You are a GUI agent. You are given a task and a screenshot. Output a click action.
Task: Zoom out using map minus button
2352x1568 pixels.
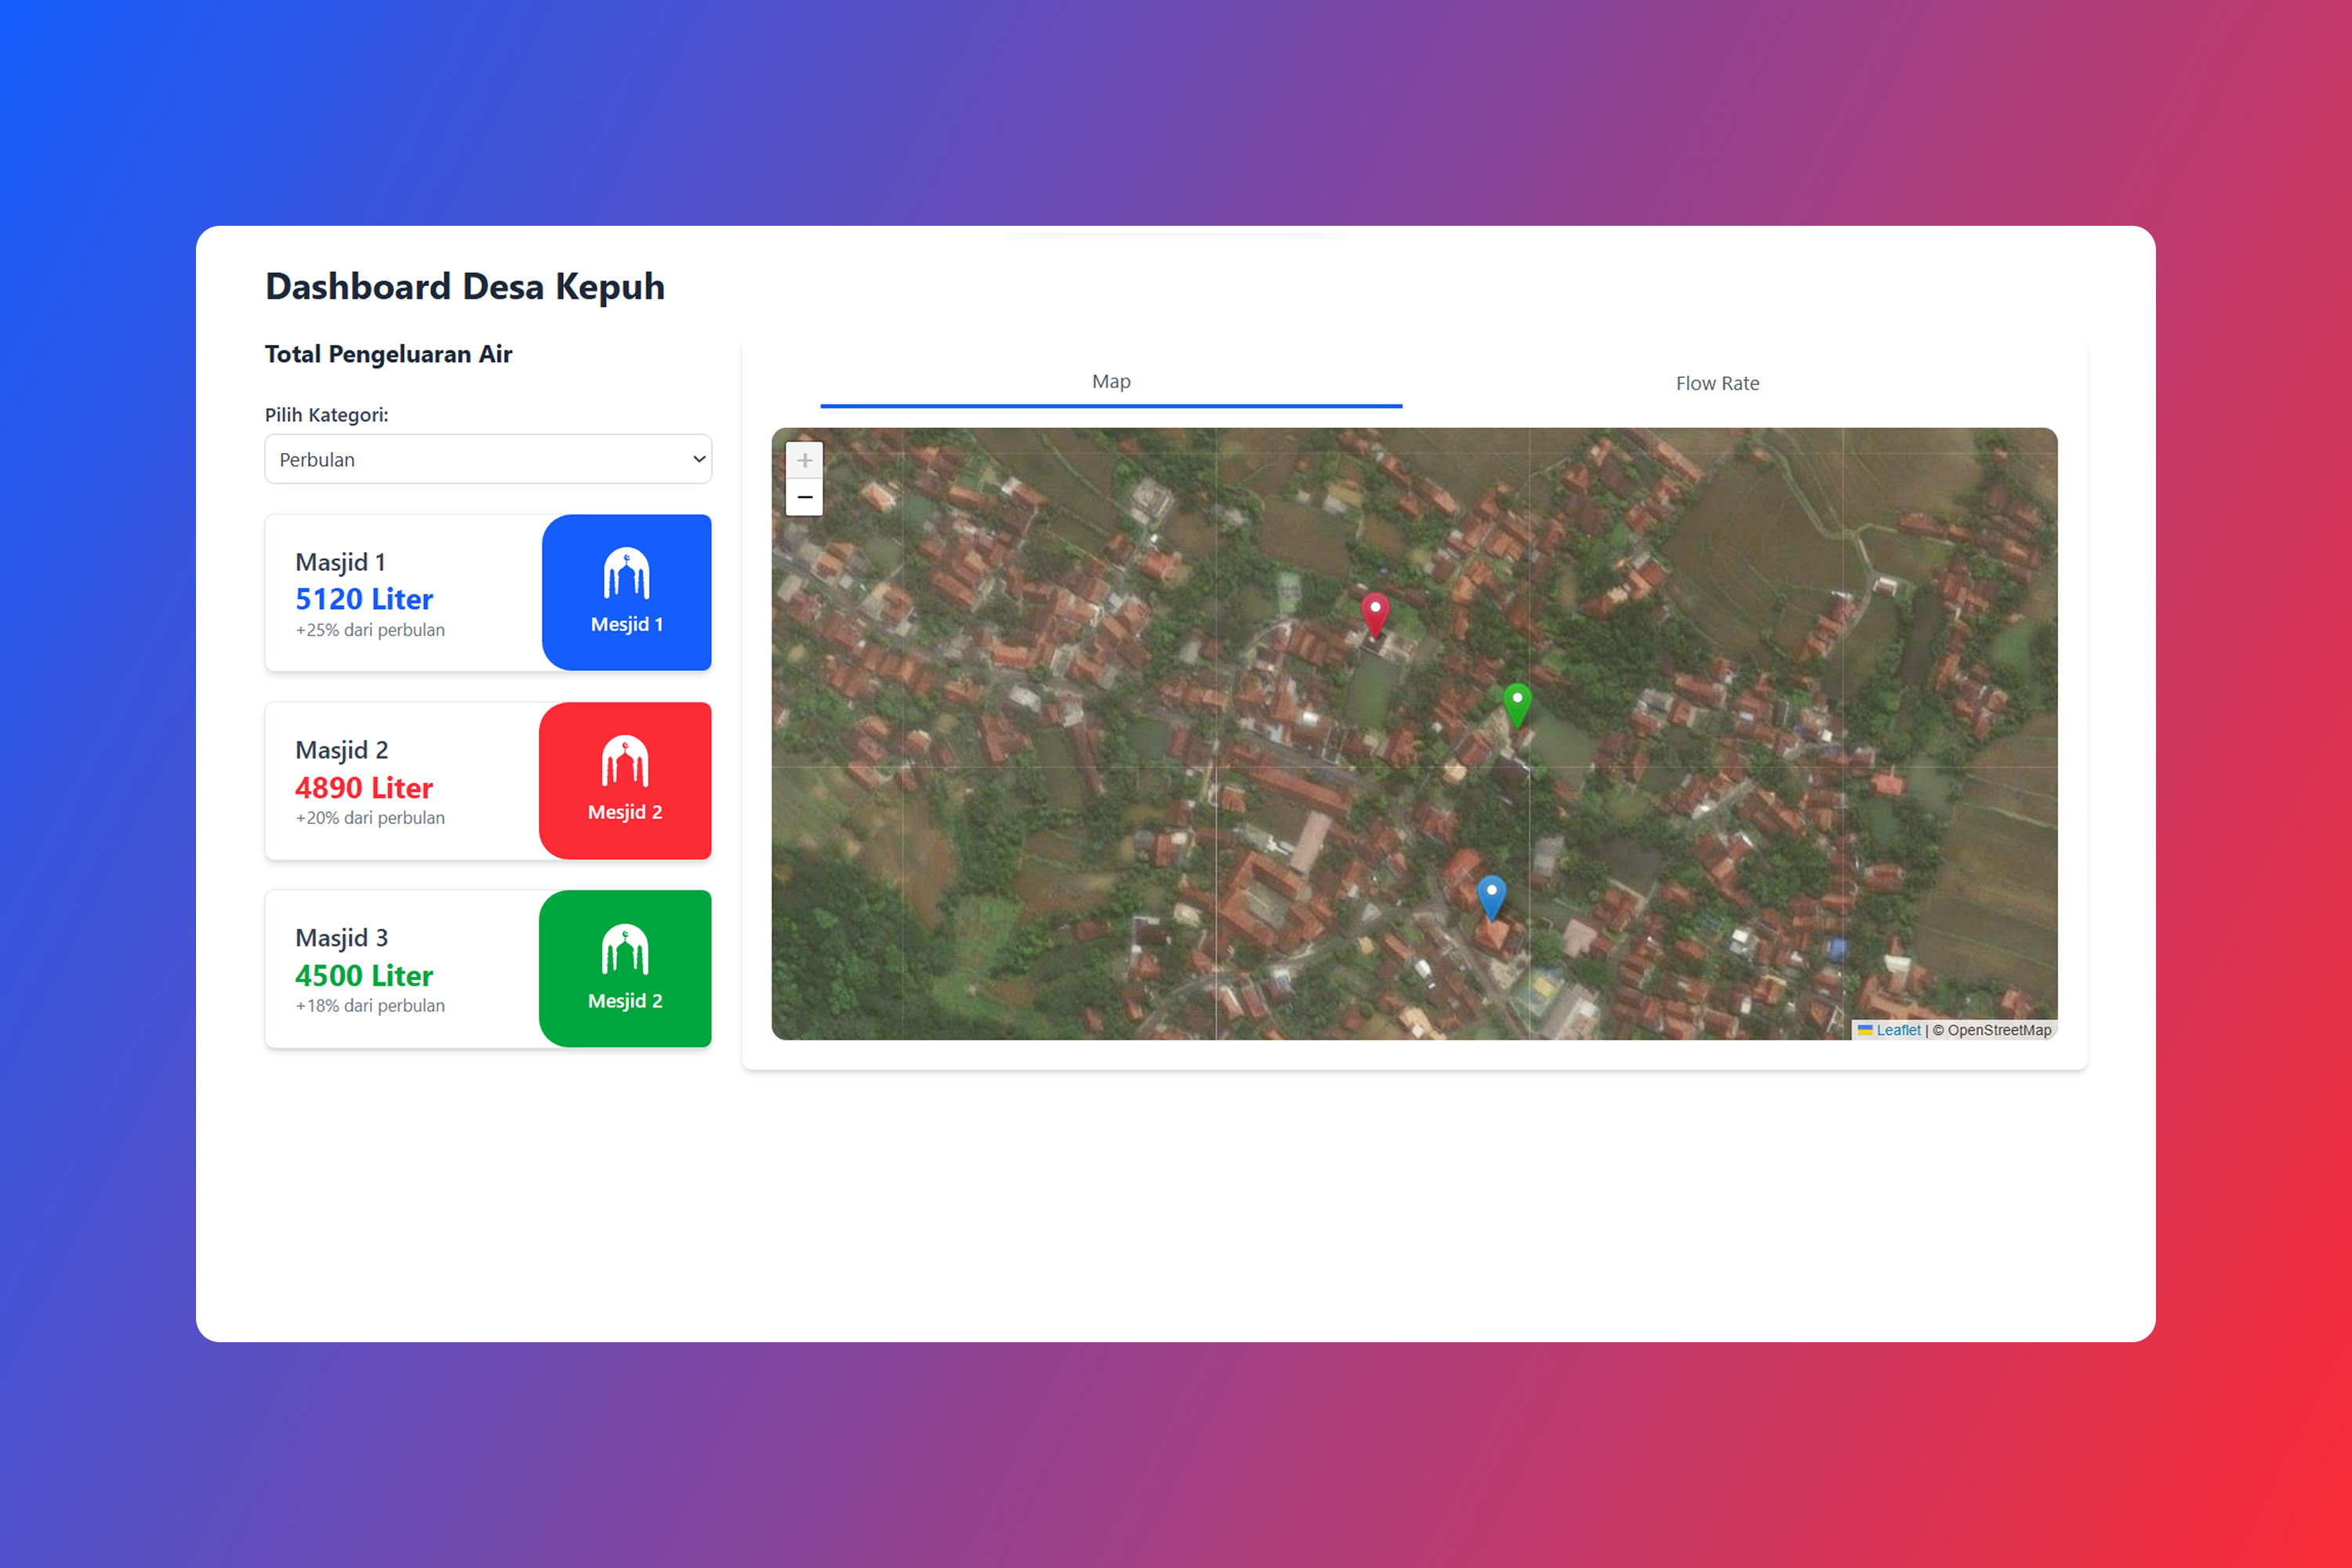point(804,497)
